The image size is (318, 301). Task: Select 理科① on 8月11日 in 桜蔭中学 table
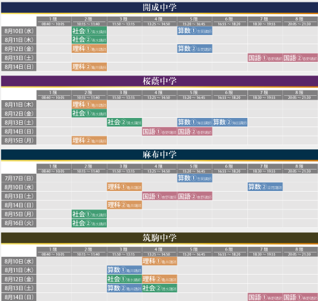point(89,104)
